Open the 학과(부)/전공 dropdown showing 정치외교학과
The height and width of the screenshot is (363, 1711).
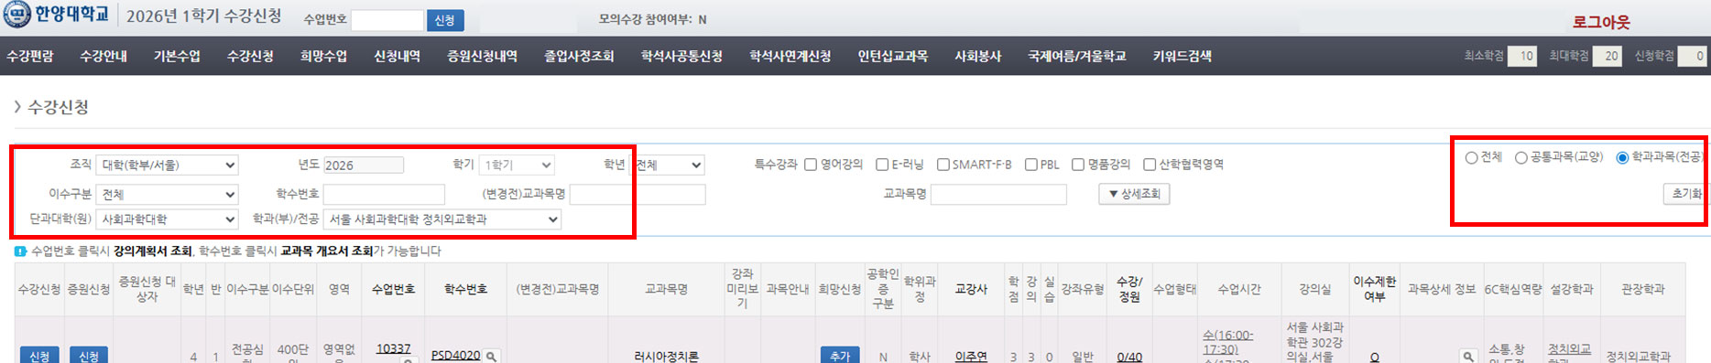tap(442, 219)
